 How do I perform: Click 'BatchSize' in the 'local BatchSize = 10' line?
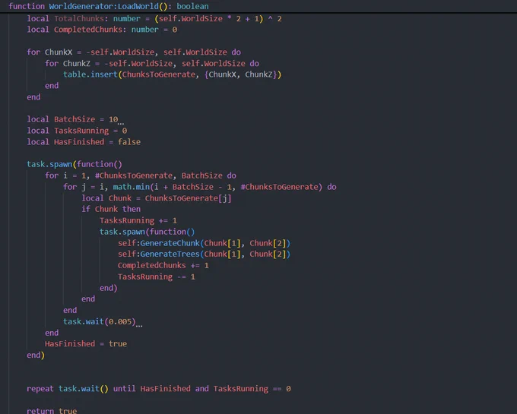coord(75,119)
